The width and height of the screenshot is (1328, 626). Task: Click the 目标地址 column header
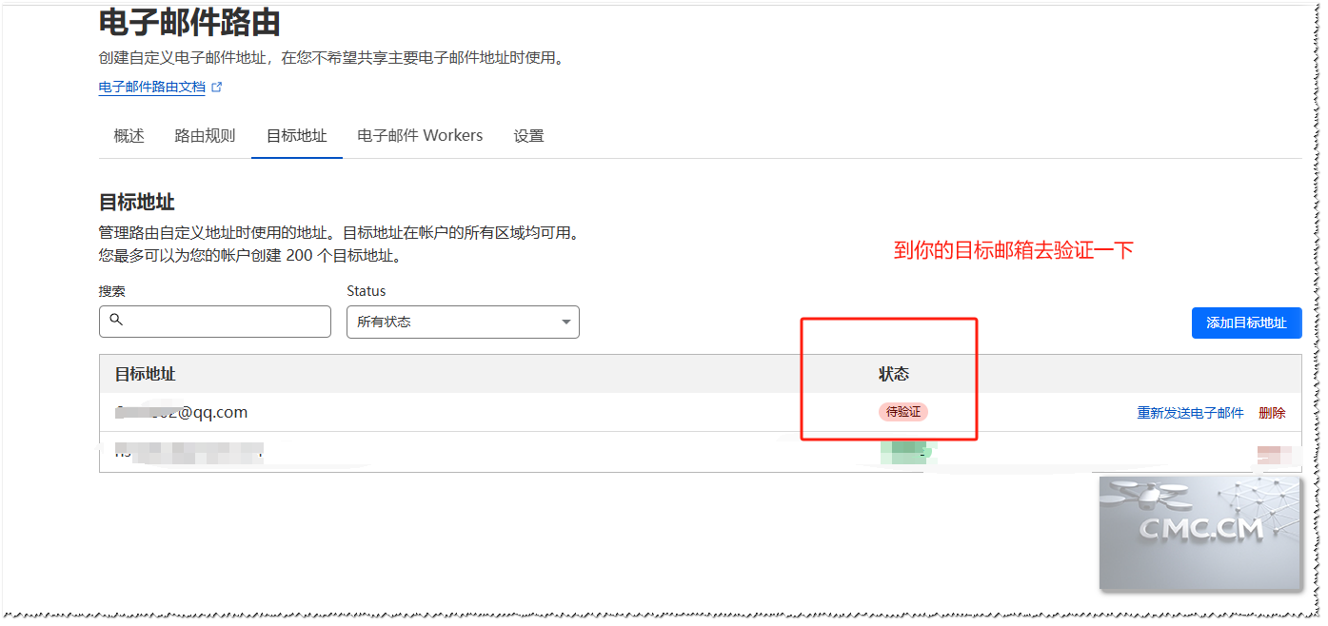[x=145, y=374]
